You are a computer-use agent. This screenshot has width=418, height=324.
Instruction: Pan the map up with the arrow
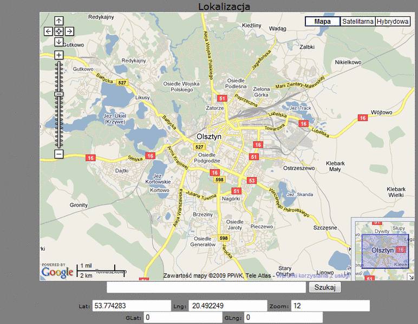click(59, 21)
